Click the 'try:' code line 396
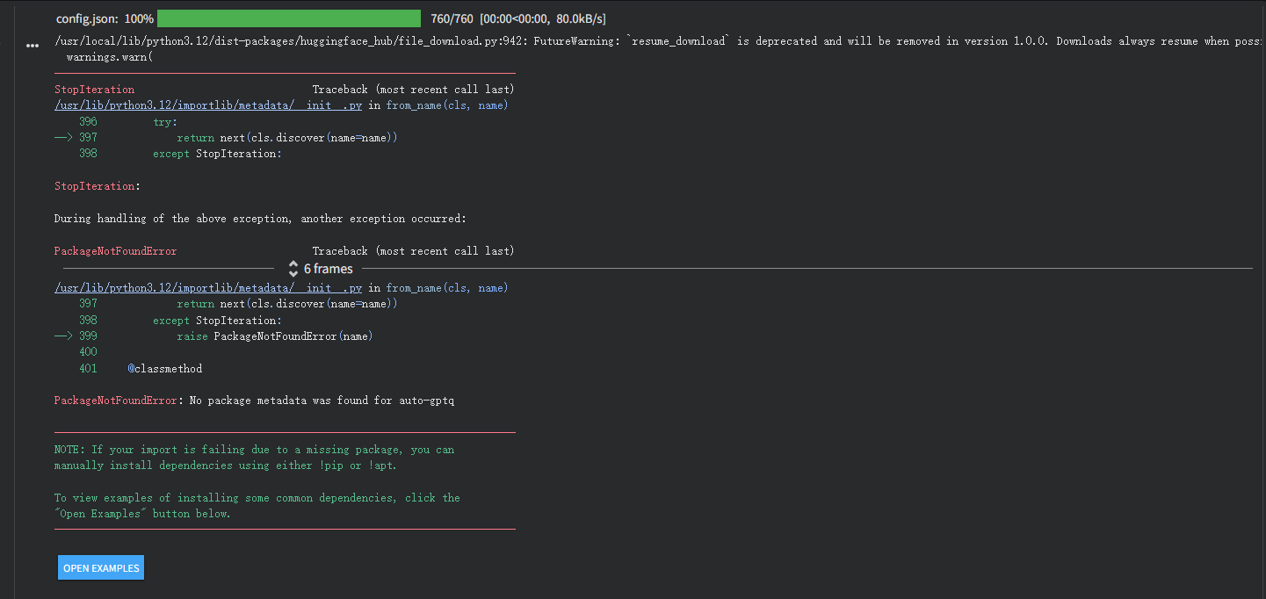Image resolution: width=1266 pixels, height=599 pixels. (x=165, y=122)
